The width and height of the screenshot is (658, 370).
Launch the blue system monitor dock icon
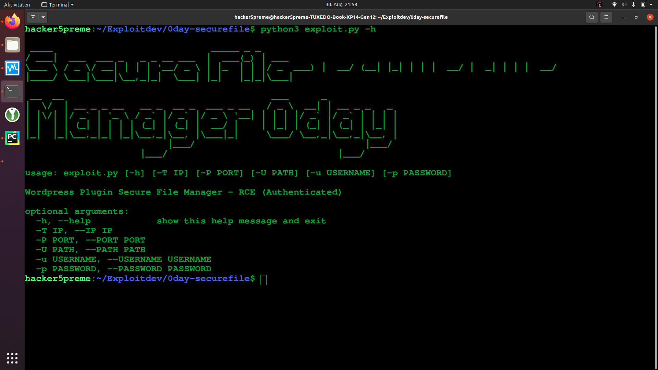[12, 68]
